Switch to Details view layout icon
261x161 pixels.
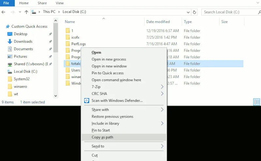click(256, 102)
